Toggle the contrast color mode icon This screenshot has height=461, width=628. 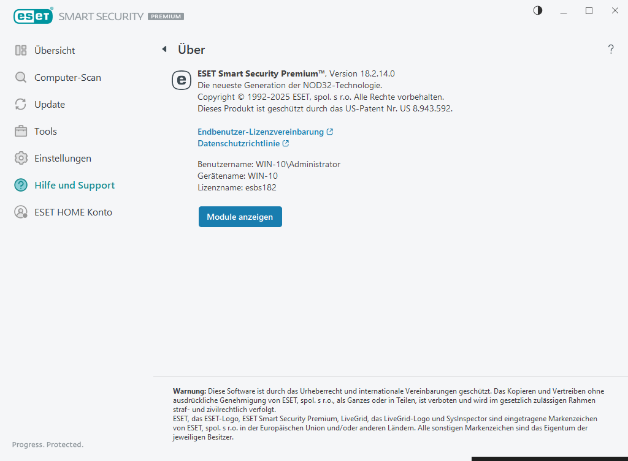[538, 10]
